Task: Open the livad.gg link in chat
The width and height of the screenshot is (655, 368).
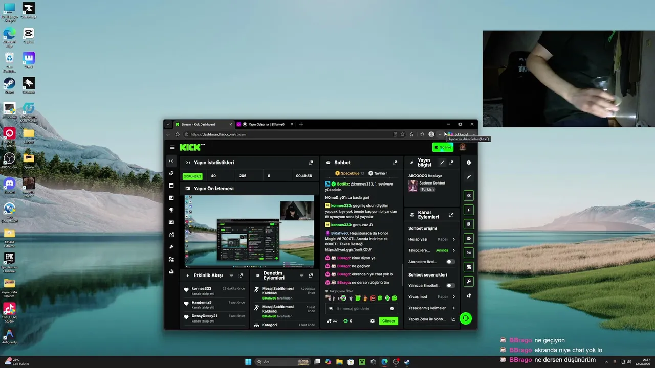Action: click(348, 250)
